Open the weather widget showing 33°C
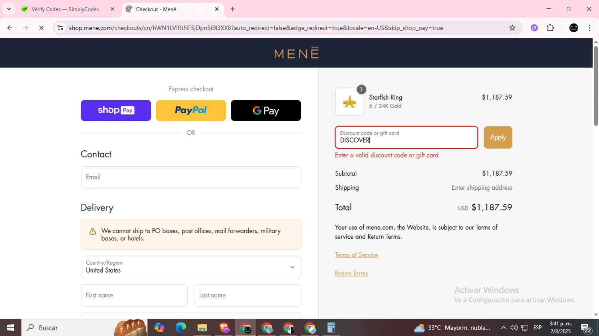The image size is (599, 336). coord(452,328)
